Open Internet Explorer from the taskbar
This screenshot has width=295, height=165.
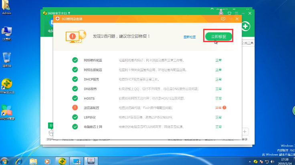pos(18,161)
